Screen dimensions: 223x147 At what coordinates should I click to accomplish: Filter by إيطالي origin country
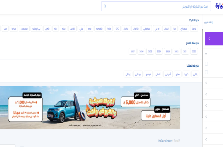click(128, 74)
